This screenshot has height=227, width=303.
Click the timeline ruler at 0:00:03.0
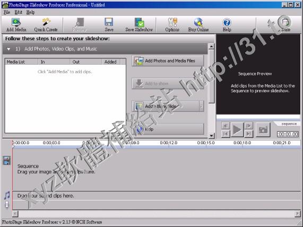(51, 143)
